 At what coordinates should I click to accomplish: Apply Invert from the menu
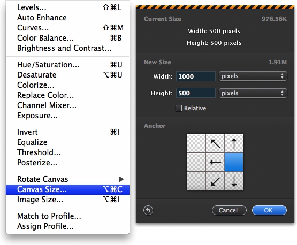click(x=68, y=132)
